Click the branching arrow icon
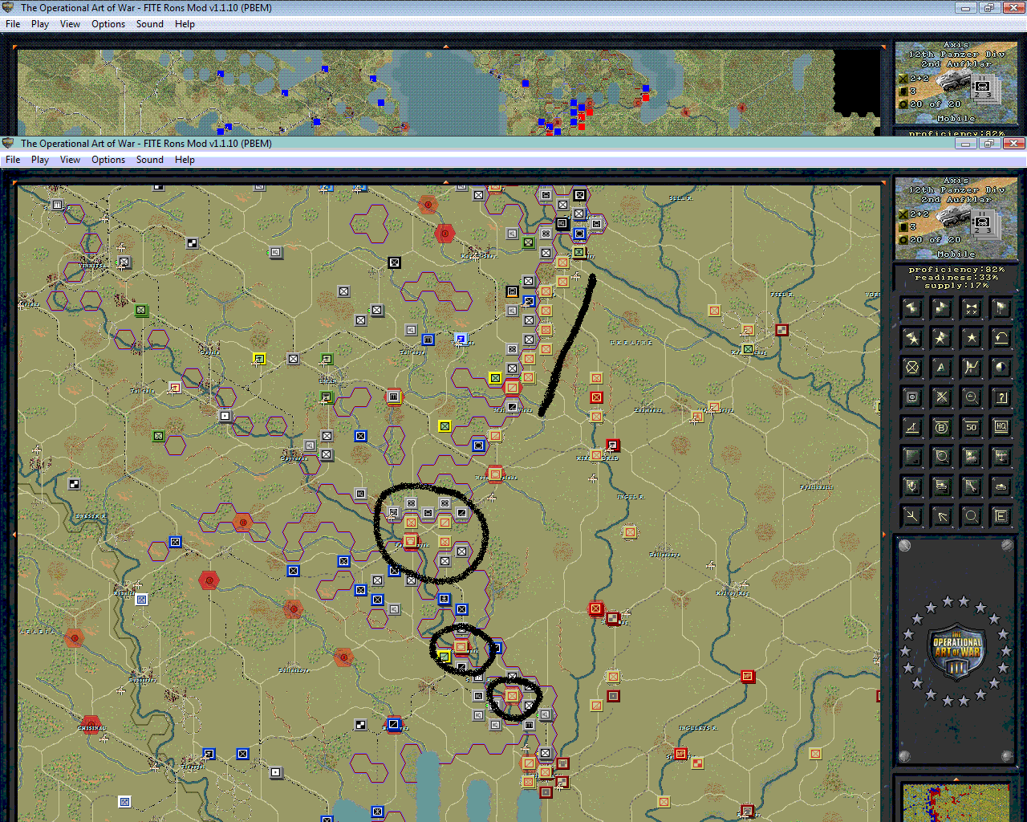 912,516
